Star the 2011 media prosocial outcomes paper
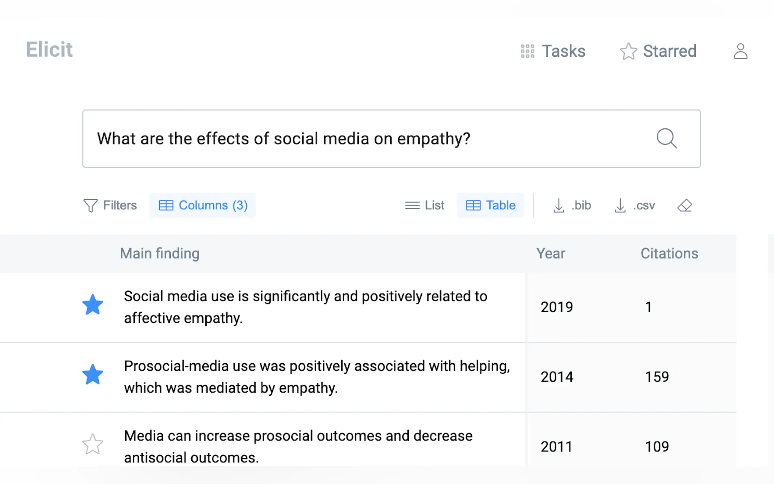 [x=92, y=444]
